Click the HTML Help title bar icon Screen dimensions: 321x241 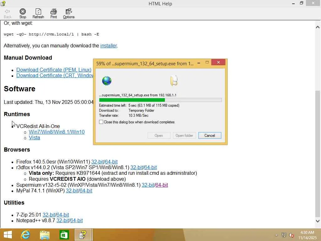3,3
